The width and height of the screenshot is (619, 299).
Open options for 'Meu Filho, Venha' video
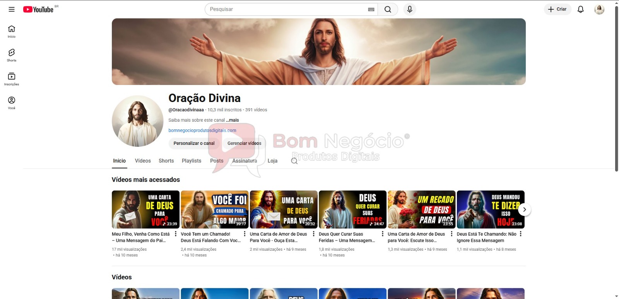tap(176, 234)
